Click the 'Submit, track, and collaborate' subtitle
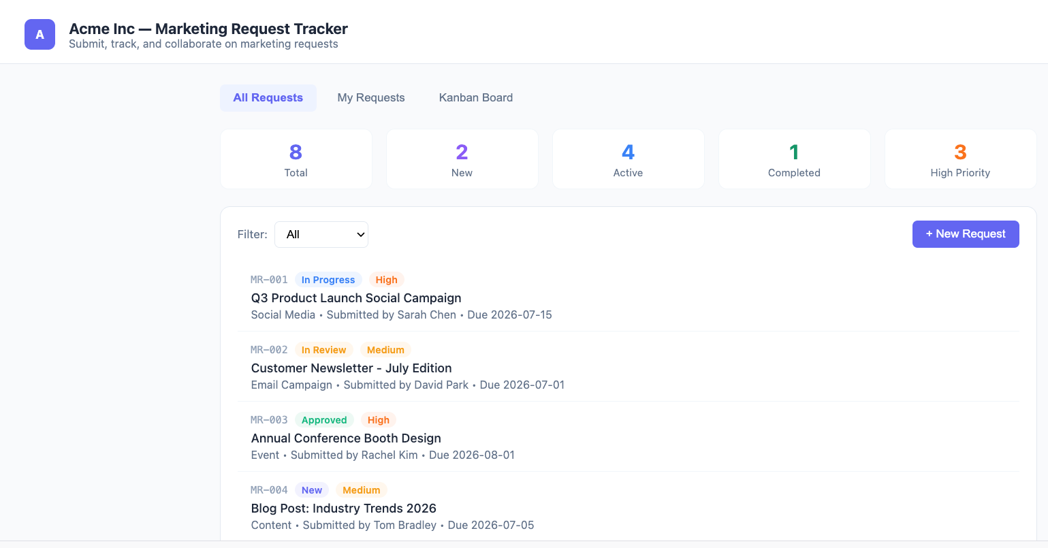 point(204,44)
